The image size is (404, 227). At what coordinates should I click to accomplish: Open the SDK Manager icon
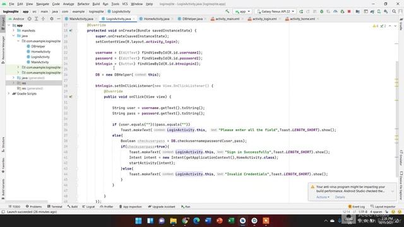tap(386, 11)
